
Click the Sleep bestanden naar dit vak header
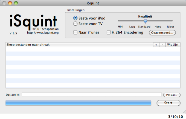79,45
